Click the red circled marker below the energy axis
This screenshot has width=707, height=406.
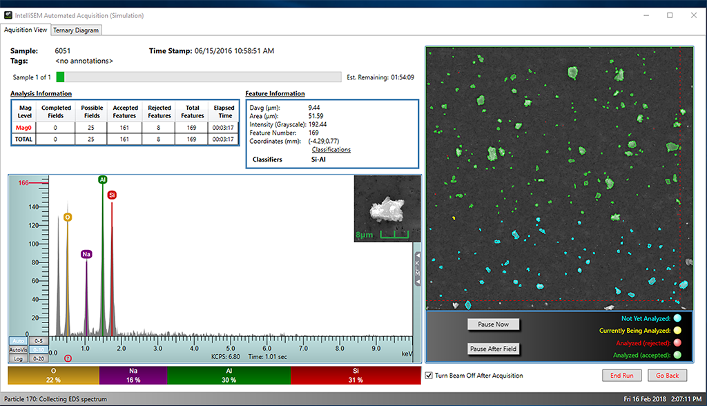click(x=67, y=358)
